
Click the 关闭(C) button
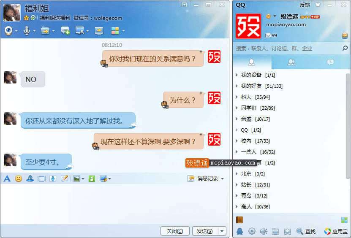pos(175,231)
